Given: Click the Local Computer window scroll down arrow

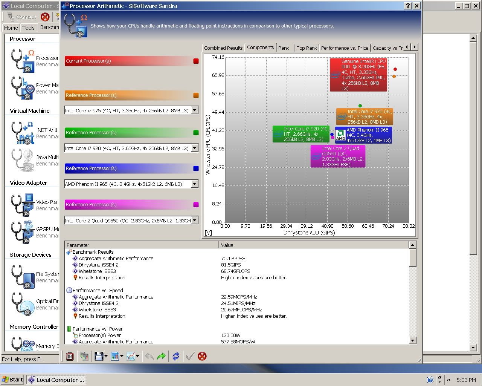Looking at the screenshot, I should tap(474, 348).
